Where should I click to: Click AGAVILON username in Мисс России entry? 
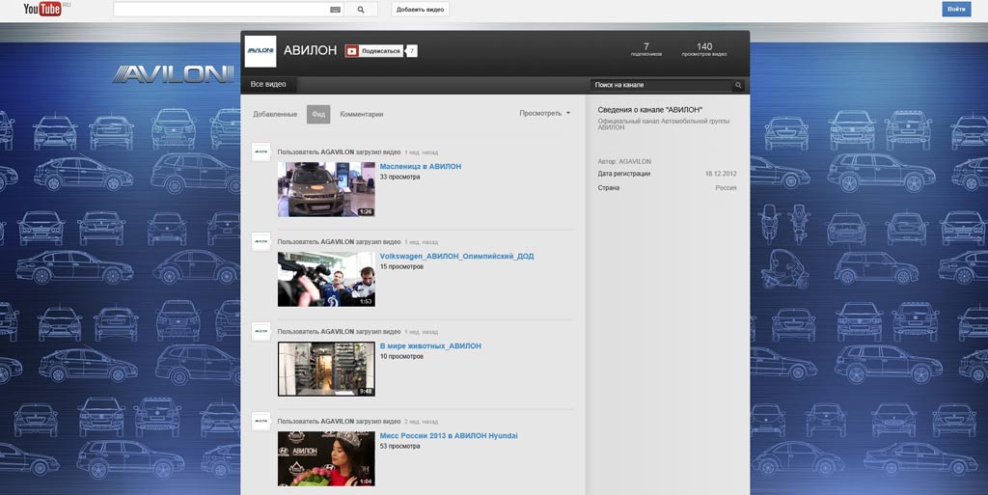[337, 422]
